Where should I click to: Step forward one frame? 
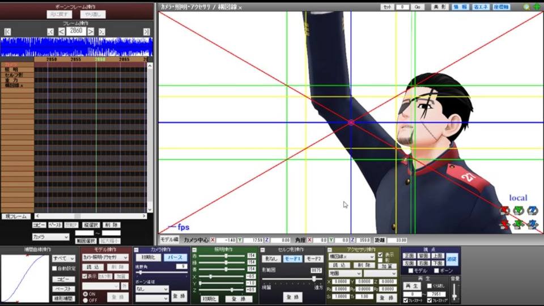(x=91, y=32)
